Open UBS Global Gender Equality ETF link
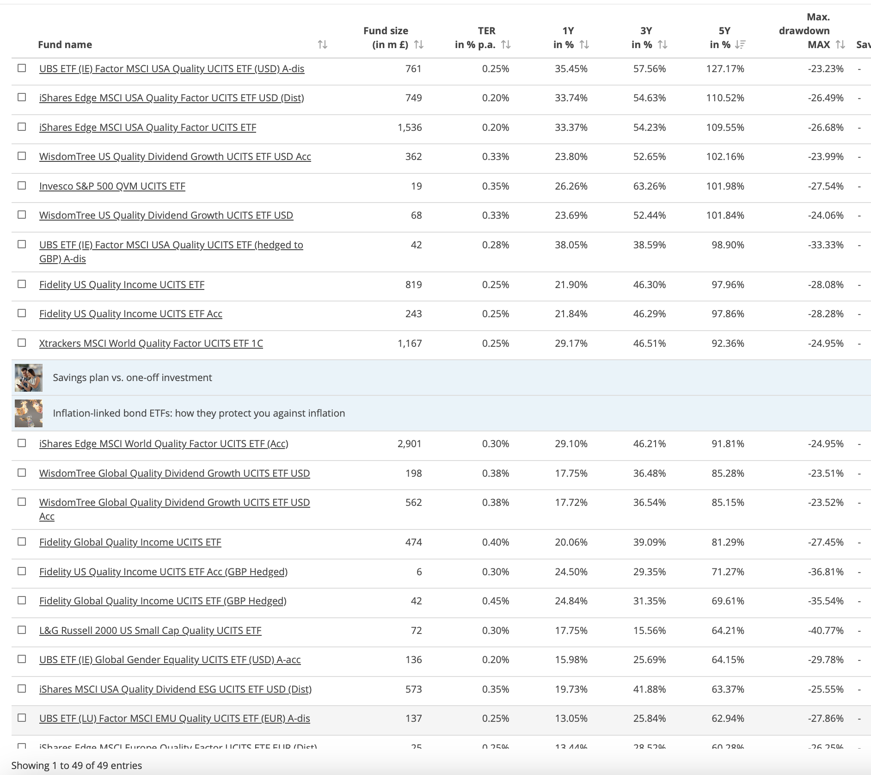Viewport: 871px width, 775px height. [x=170, y=660]
